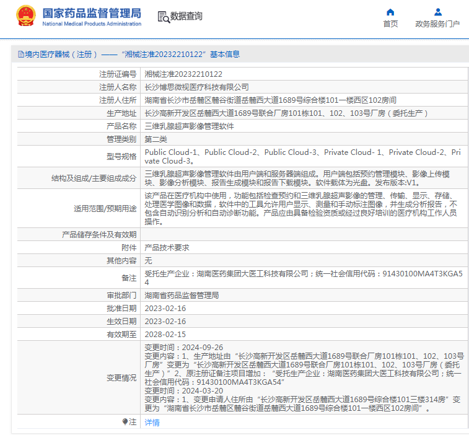This screenshot has width=469, height=435.
Task: Click the 结构及组成/主要组成成分 label
Action: 94,178
